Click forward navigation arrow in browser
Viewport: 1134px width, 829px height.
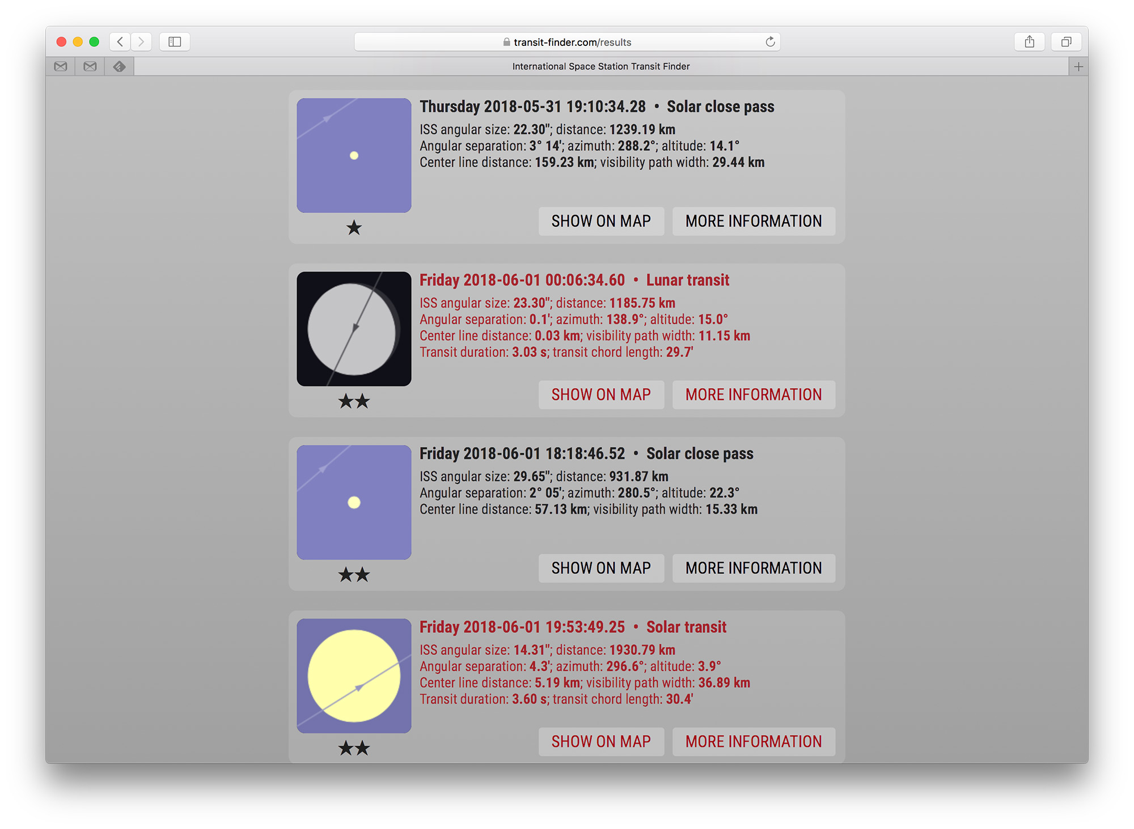[141, 41]
